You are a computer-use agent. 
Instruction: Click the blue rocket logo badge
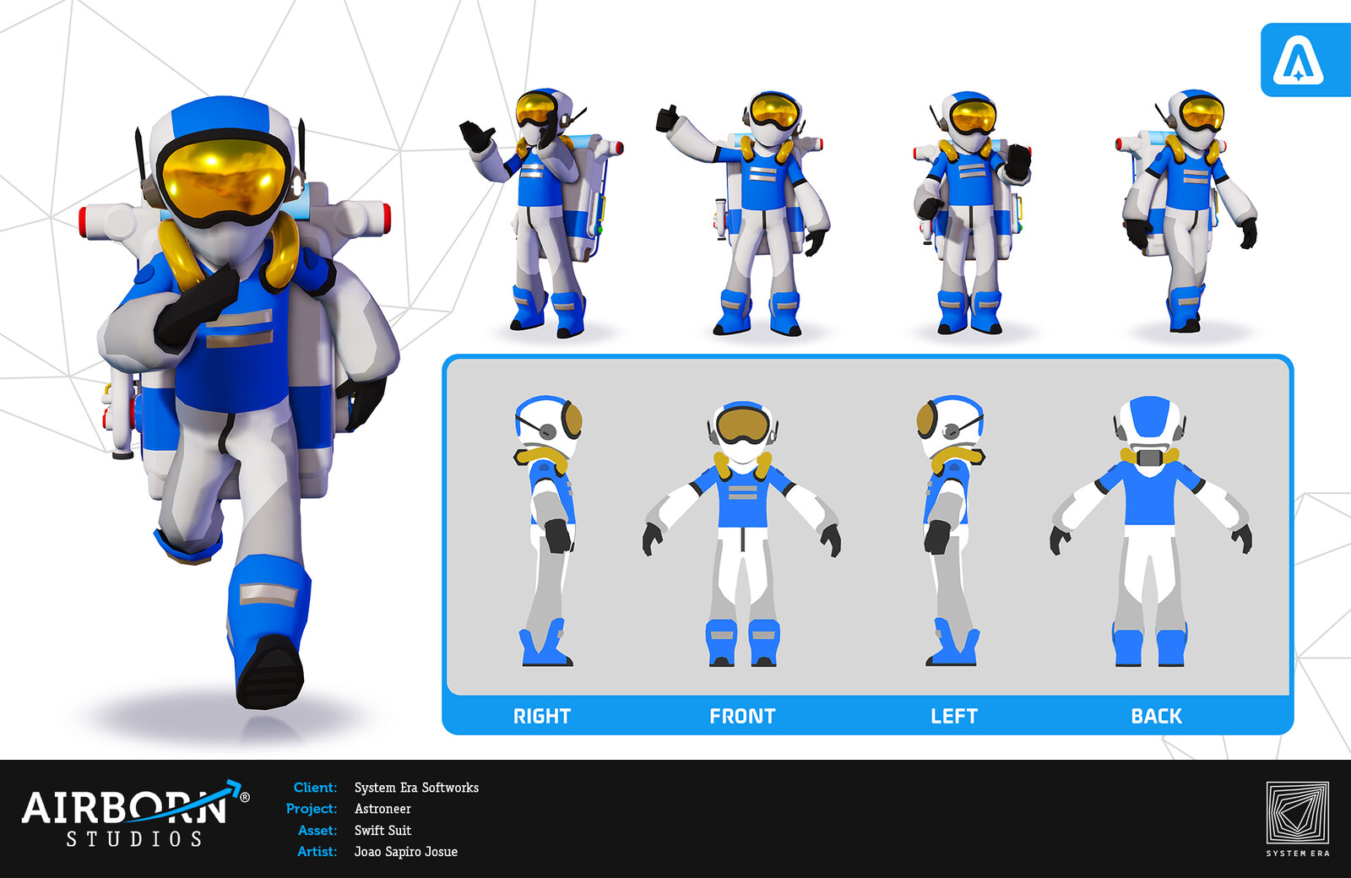click(1305, 60)
